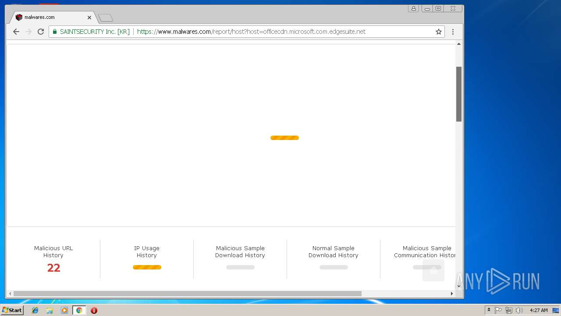Open the Chrome three-dot menu
561x316 pixels.
pos(453,32)
